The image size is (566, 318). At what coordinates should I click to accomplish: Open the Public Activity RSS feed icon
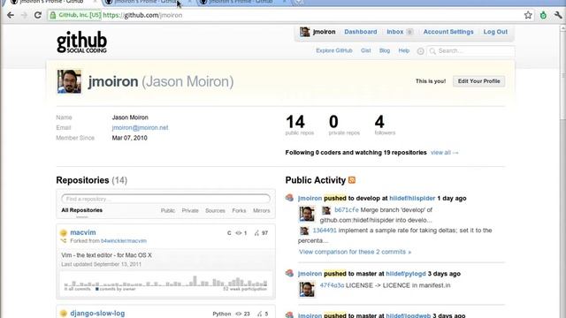click(x=352, y=180)
